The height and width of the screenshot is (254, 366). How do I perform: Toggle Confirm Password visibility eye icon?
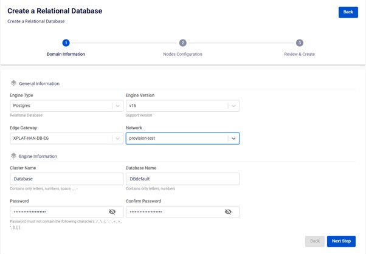point(228,212)
